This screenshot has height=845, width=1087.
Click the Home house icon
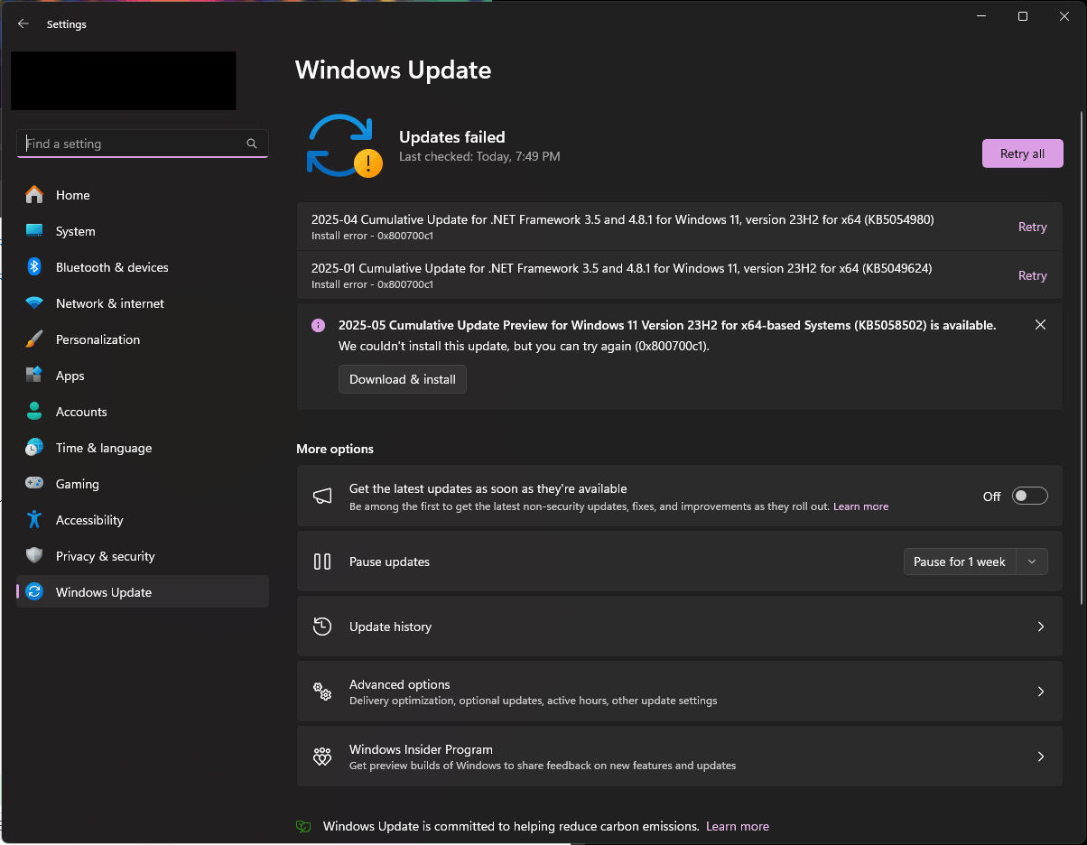(34, 195)
